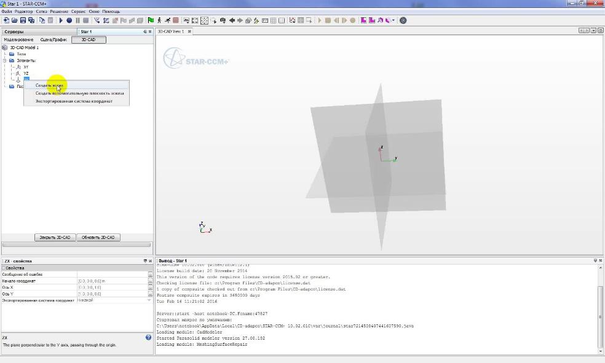Click the Save simulation toolbar icon
Image resolution: width=605 pixels, height=363 pixels.
[23, 20]
